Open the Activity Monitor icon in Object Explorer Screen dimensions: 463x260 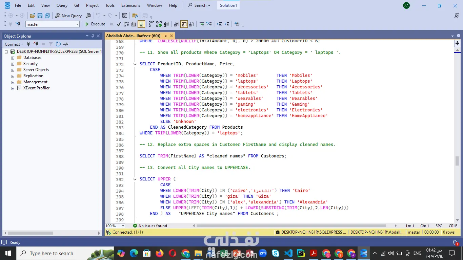click(x=66, y=44)
